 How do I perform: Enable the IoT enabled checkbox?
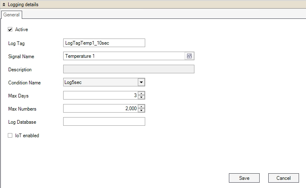10,136
